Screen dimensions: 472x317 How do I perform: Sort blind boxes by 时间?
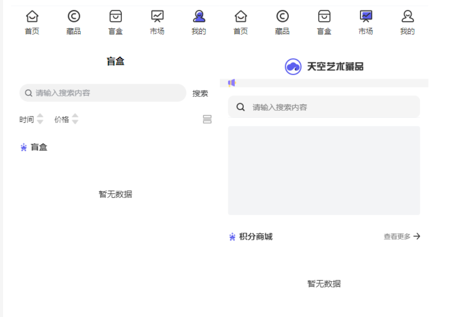(31, 120)
